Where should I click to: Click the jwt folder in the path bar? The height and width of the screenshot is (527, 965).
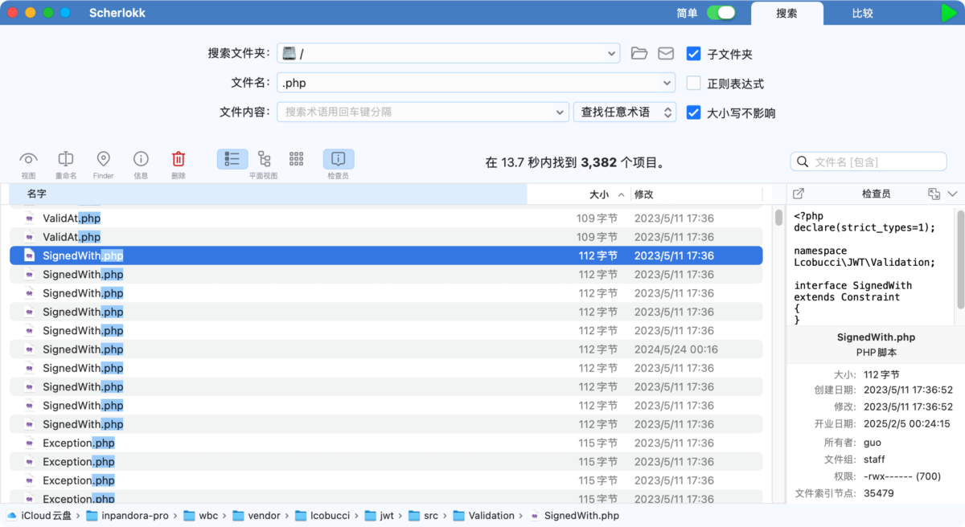click(379, 516)
